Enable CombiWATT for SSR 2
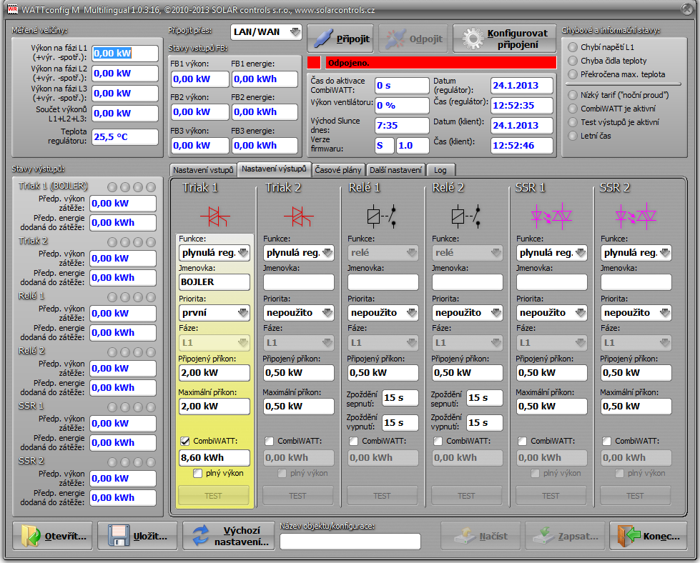 (x=607, y=442)
